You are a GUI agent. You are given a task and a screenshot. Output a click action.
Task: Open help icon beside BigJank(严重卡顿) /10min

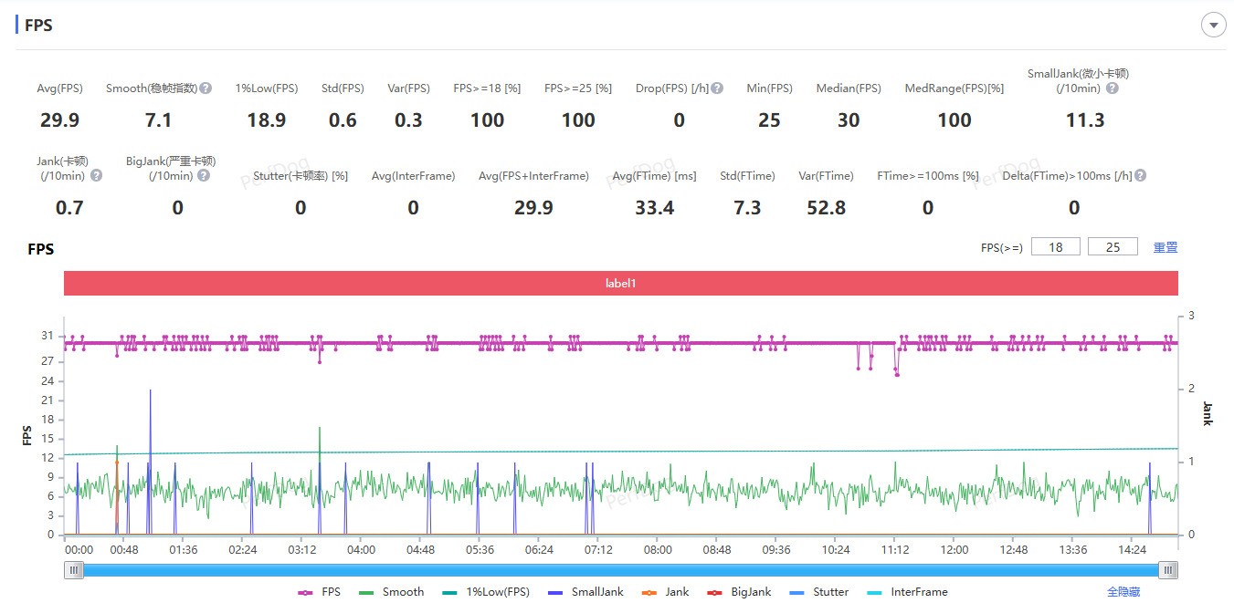tap(204, 176)
